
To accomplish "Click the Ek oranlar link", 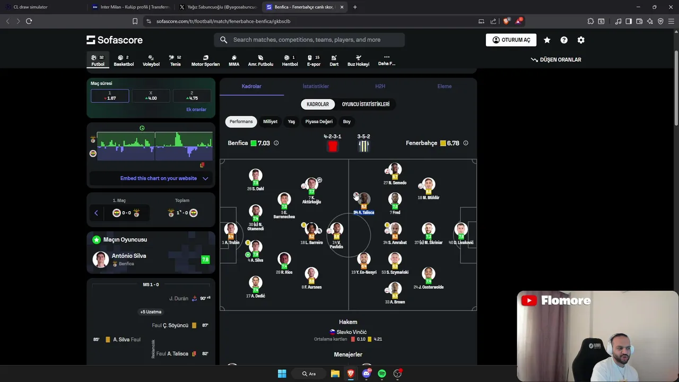I will click(196, 109).
